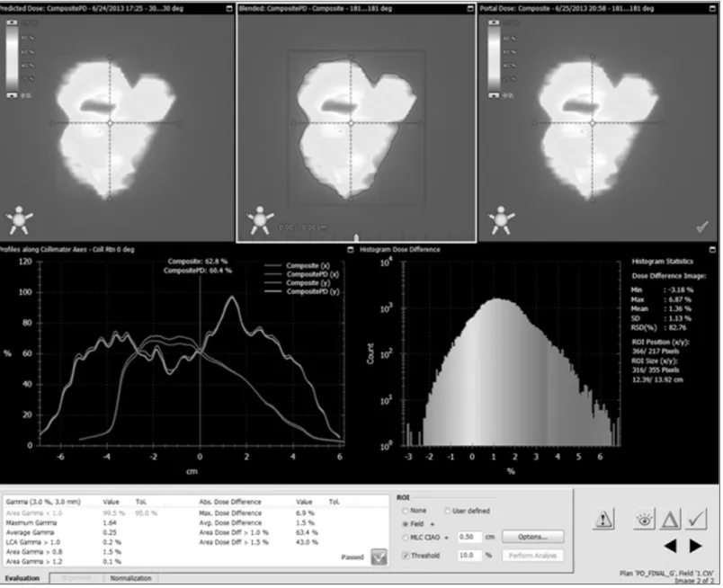Click the eye icon button

[x=644, y=520]
